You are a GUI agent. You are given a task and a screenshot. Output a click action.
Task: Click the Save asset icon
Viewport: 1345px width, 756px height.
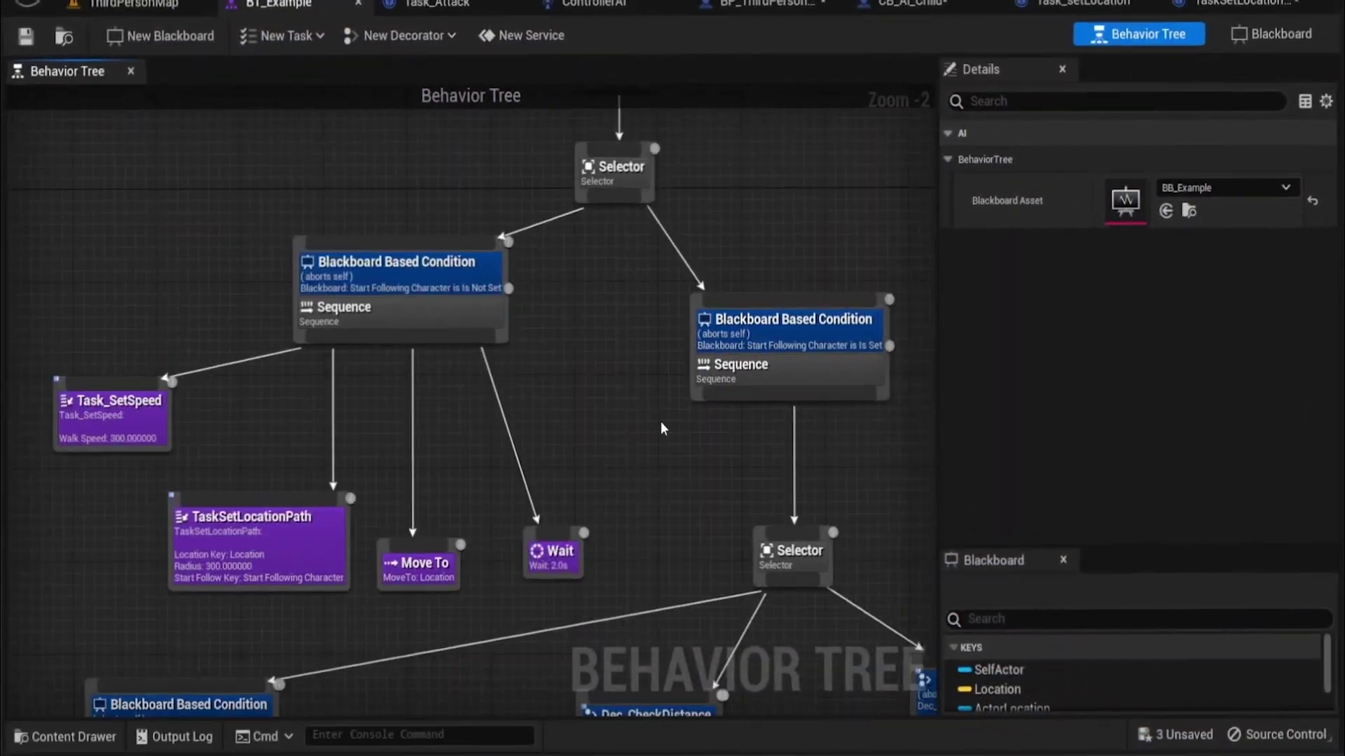point(26,36)
